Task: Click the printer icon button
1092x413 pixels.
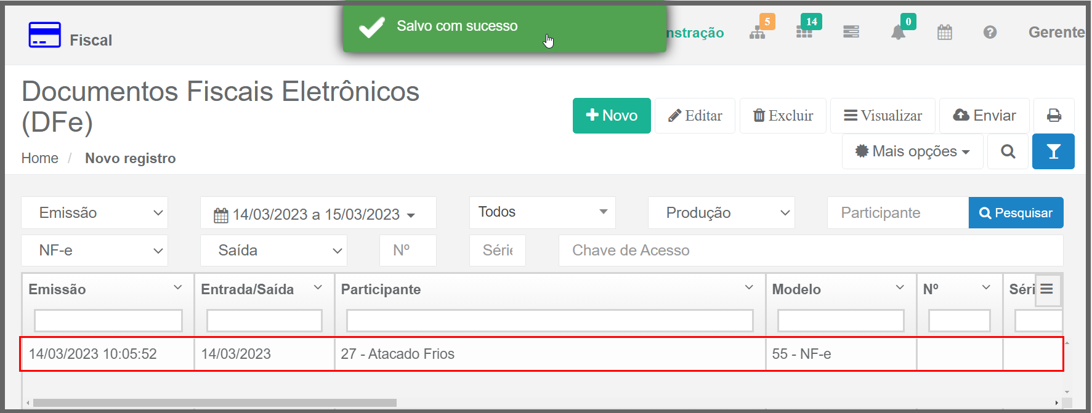Action: (x=1054, y=116)
